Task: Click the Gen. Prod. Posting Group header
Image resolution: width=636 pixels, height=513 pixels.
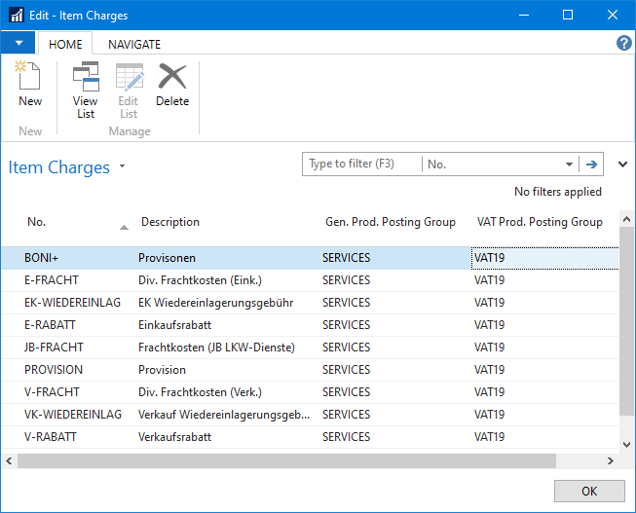Action: click(x=391, y=222)
